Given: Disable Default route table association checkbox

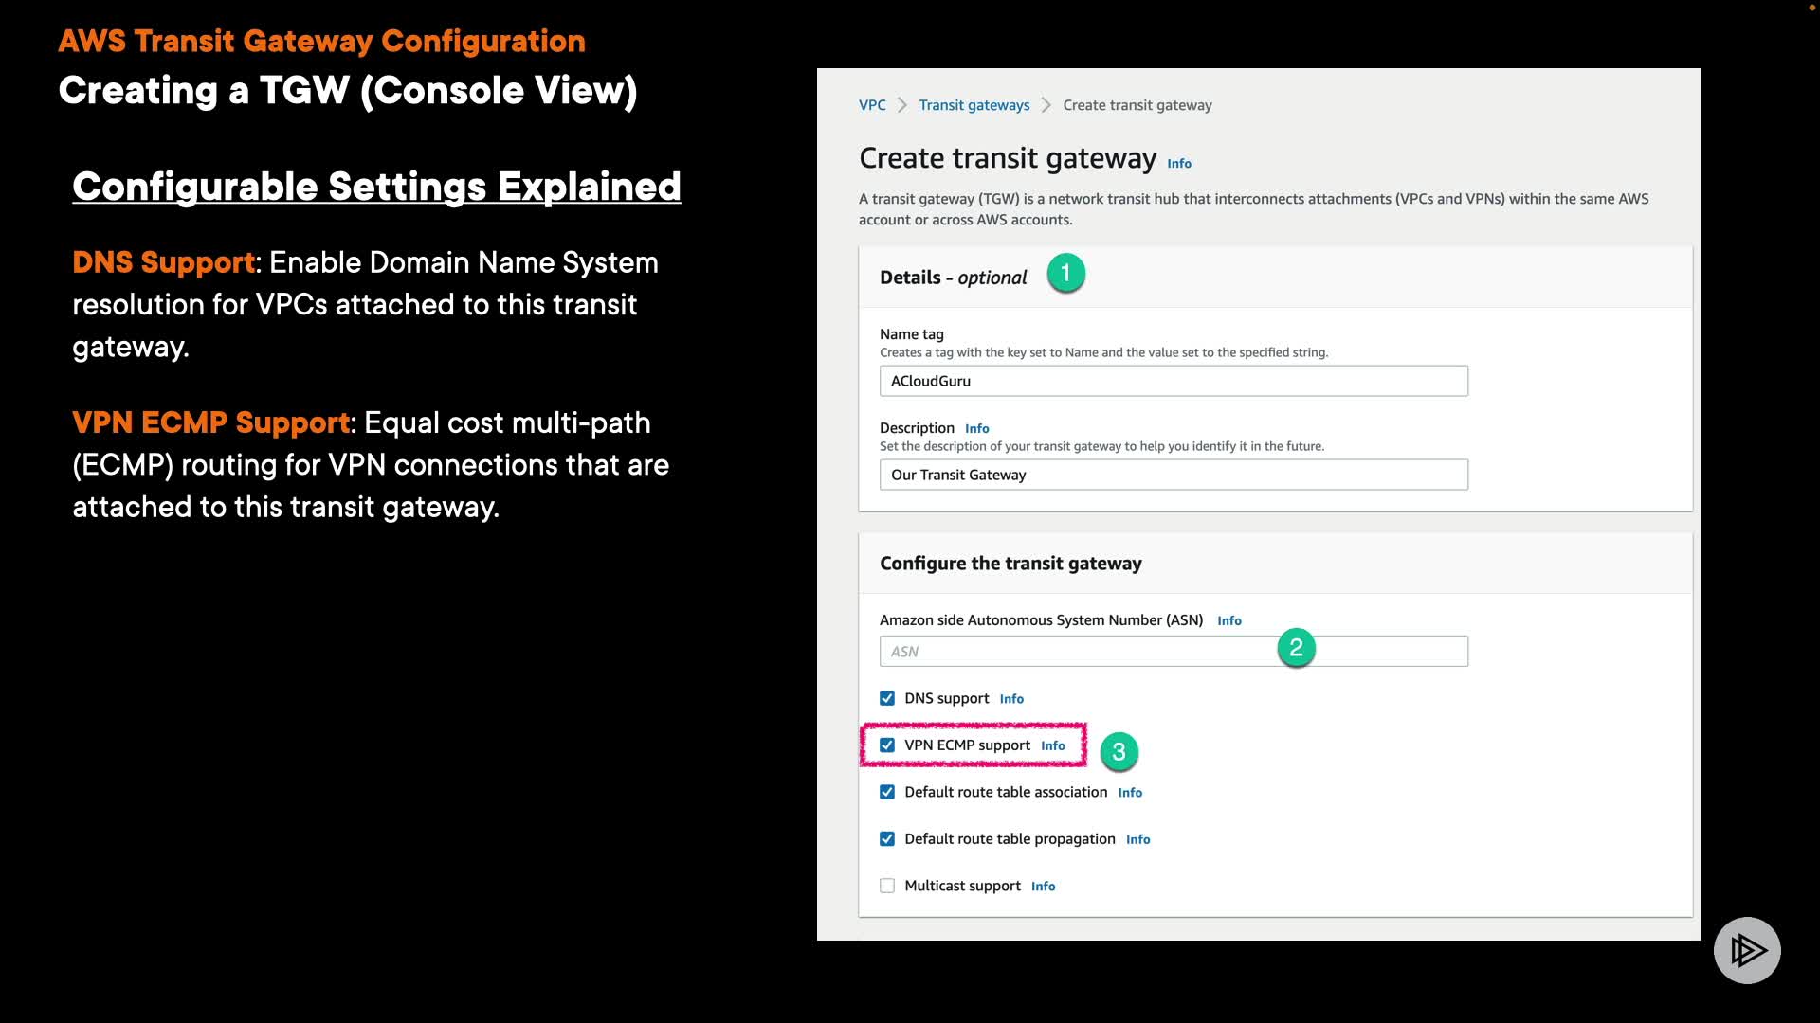Looking at the screenshot, I should [x=887, y=792].
